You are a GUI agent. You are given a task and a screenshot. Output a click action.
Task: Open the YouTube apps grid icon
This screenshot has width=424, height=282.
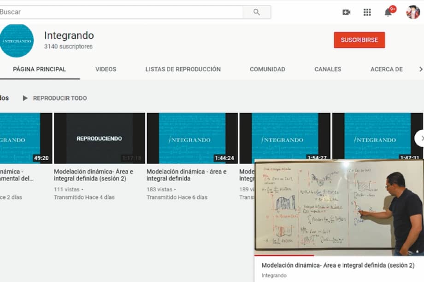[x=367, y=12]
